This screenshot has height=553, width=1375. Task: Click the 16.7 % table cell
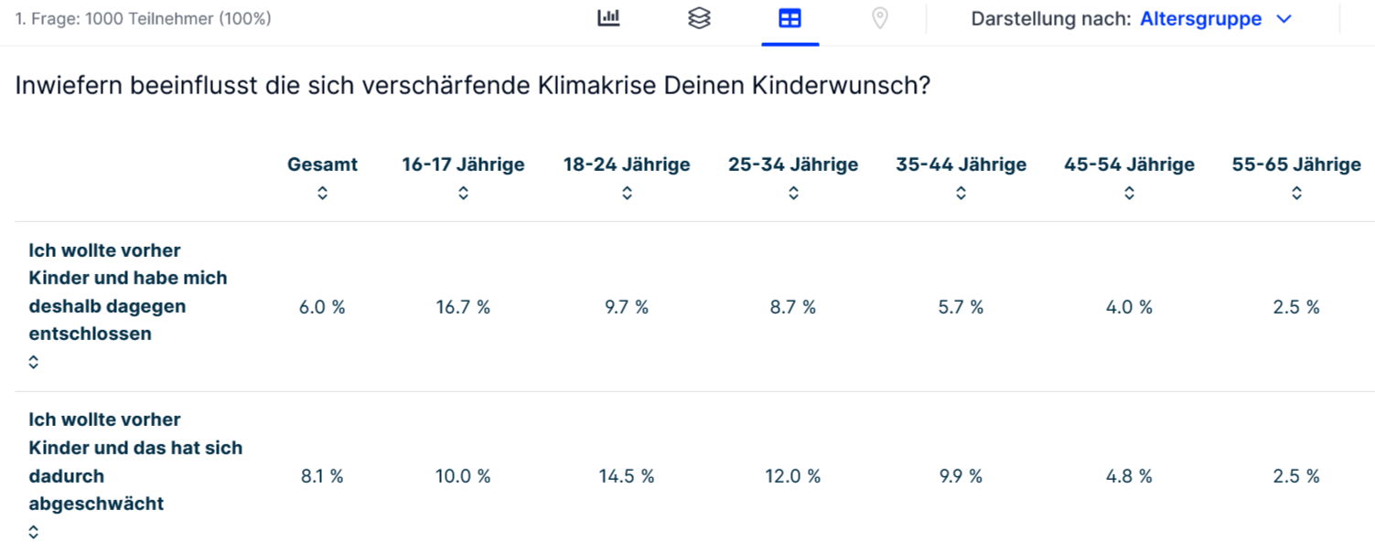tap(463, 307)
